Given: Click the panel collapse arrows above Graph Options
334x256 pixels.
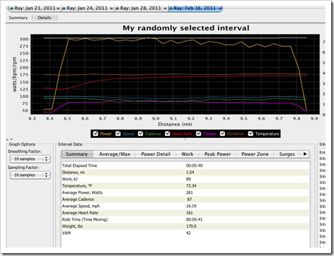Looking at the screenshot, I should [9, 139].
